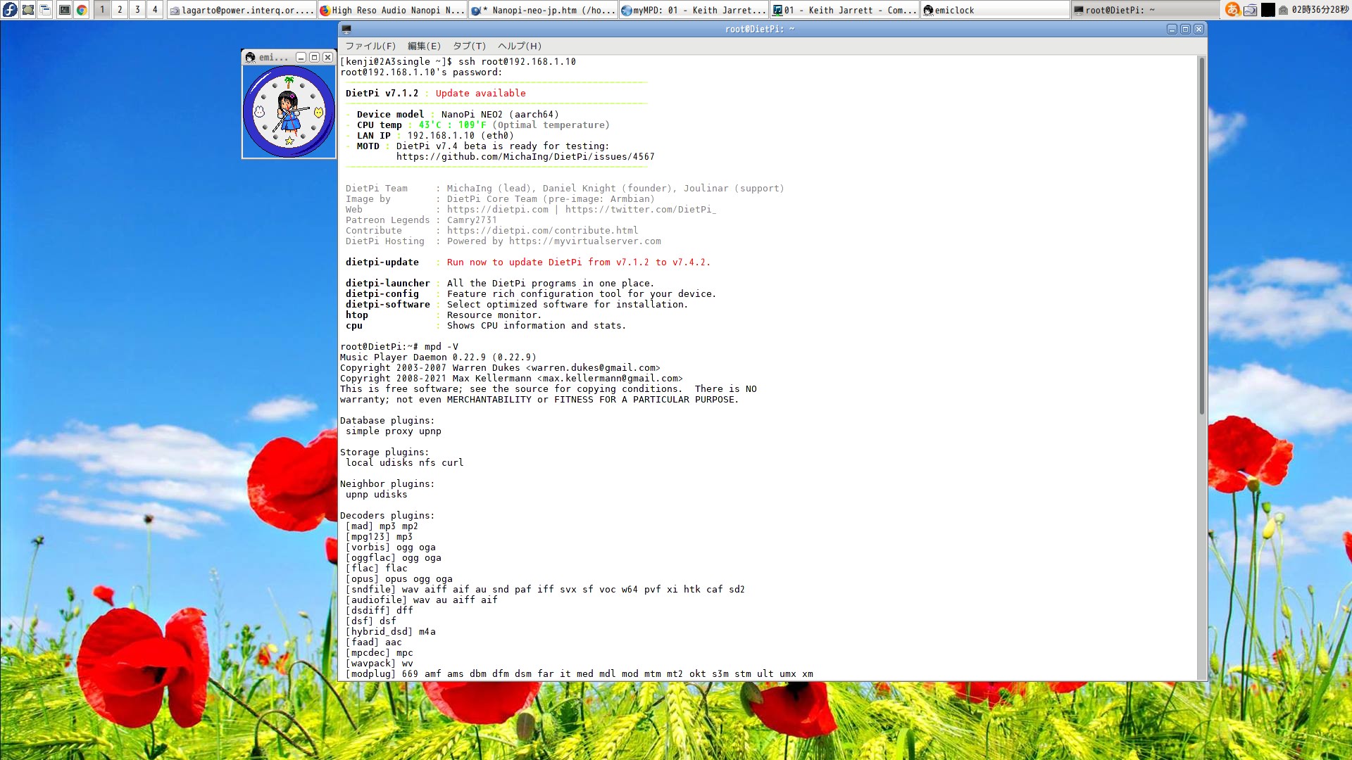Open the 編集(E) menu
The height and width of the screenshot is (760, 1352).
pyautogui.click(x=424, y=46)
